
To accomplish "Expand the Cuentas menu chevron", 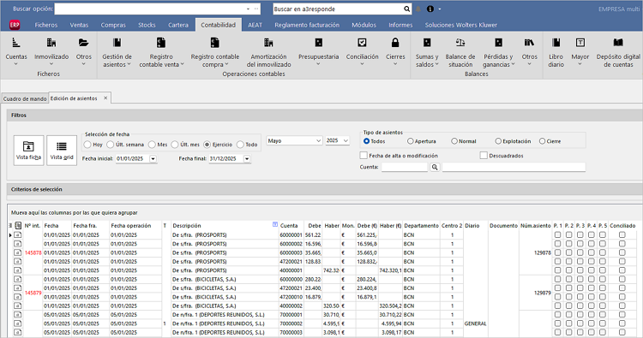I will 16,64.
